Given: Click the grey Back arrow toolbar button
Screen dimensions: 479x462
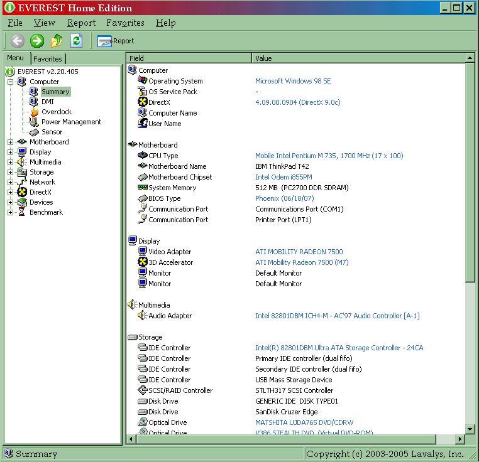Looking at the screenshot, I should pos(18,41).
